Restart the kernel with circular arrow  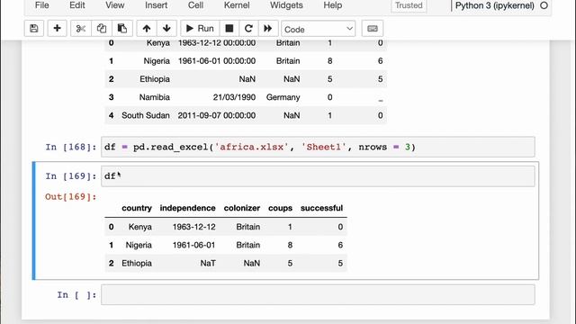[248, 28]
